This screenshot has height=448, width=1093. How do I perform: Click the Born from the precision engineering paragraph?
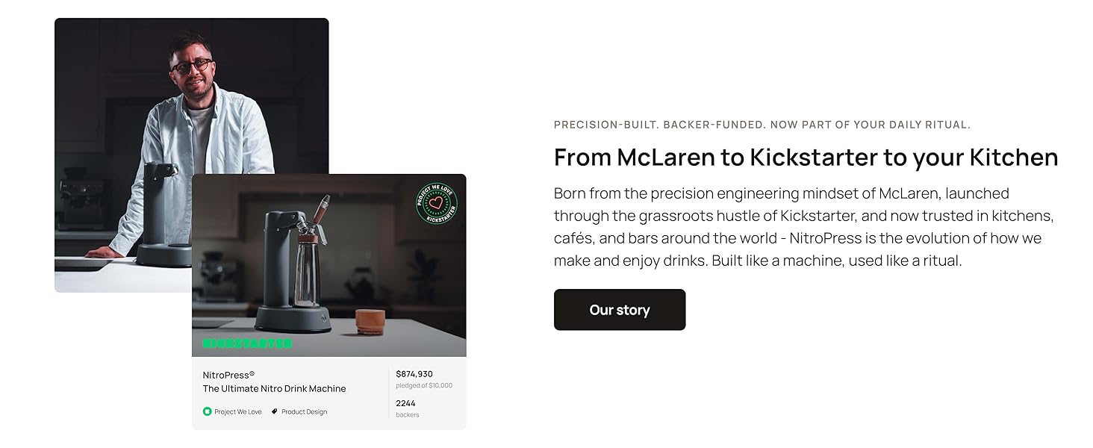[x=803, y=227]
